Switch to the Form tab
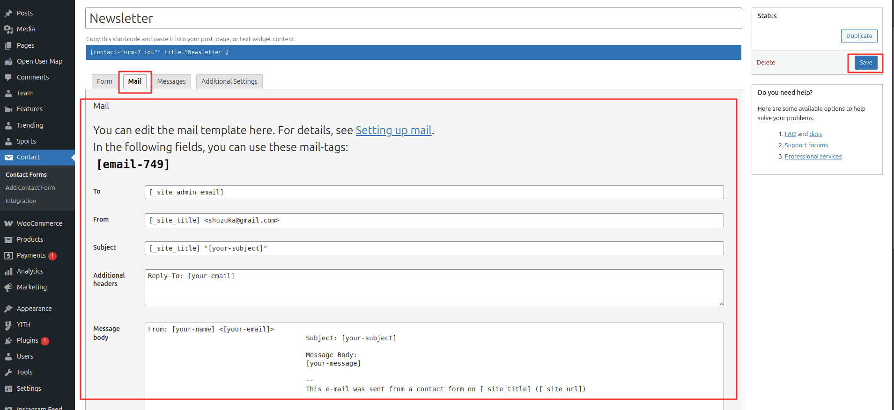894x410 pixels. tap(104, 81)
